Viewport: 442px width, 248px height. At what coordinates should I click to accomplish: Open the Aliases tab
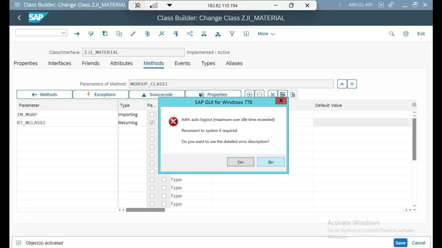[x=234, y=63]
